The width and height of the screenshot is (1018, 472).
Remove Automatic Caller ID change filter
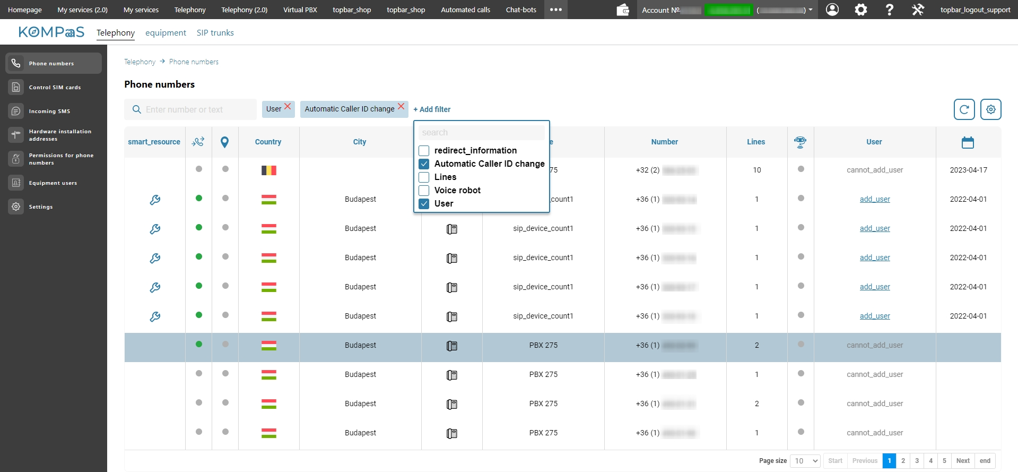[401, 106]
